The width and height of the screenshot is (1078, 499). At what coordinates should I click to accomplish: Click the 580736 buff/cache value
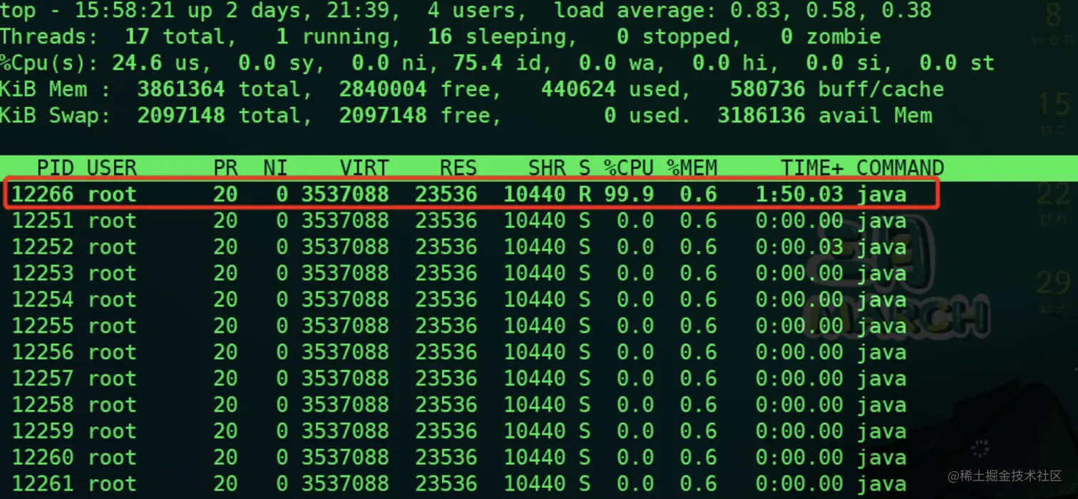click(768, 89)
